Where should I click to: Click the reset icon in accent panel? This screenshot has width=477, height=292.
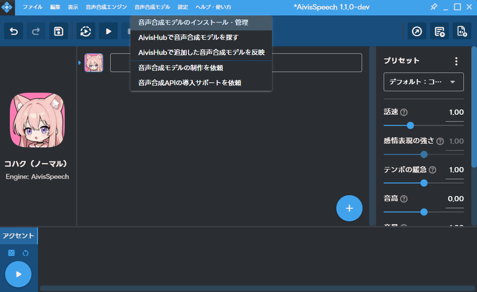tap(25, 253)
